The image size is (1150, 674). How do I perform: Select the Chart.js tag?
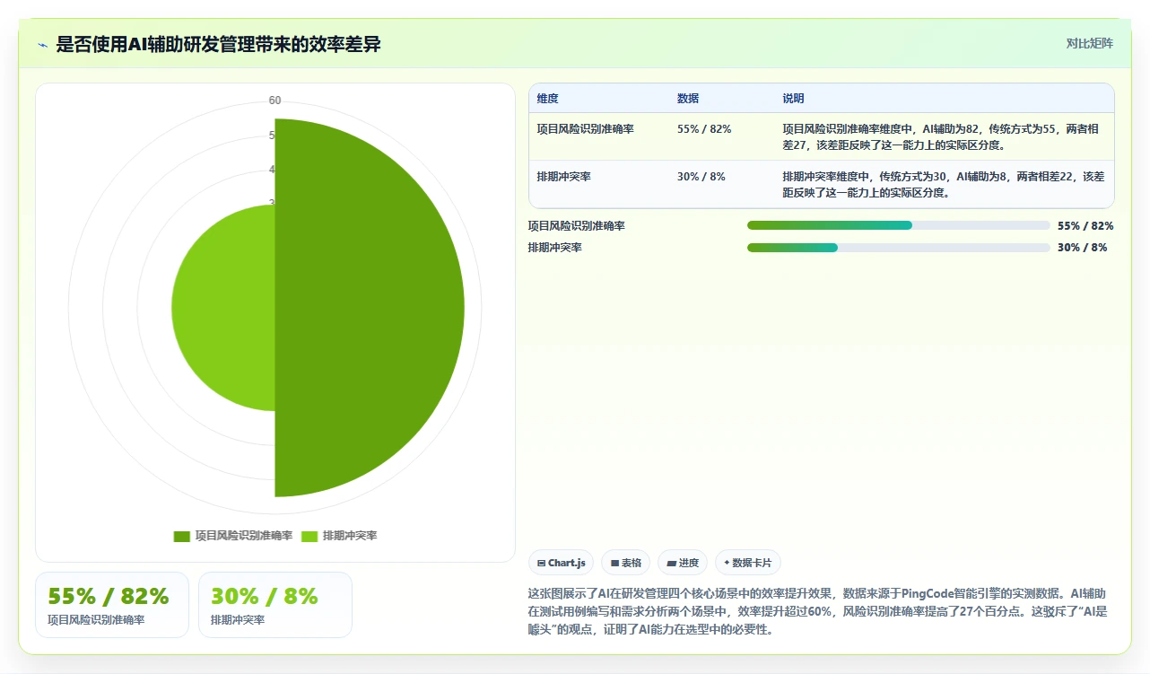point(561,563)
